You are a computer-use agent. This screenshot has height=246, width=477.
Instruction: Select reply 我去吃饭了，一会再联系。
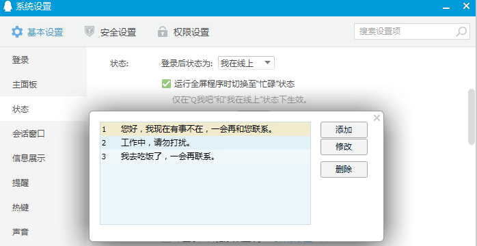coord(205,157)
